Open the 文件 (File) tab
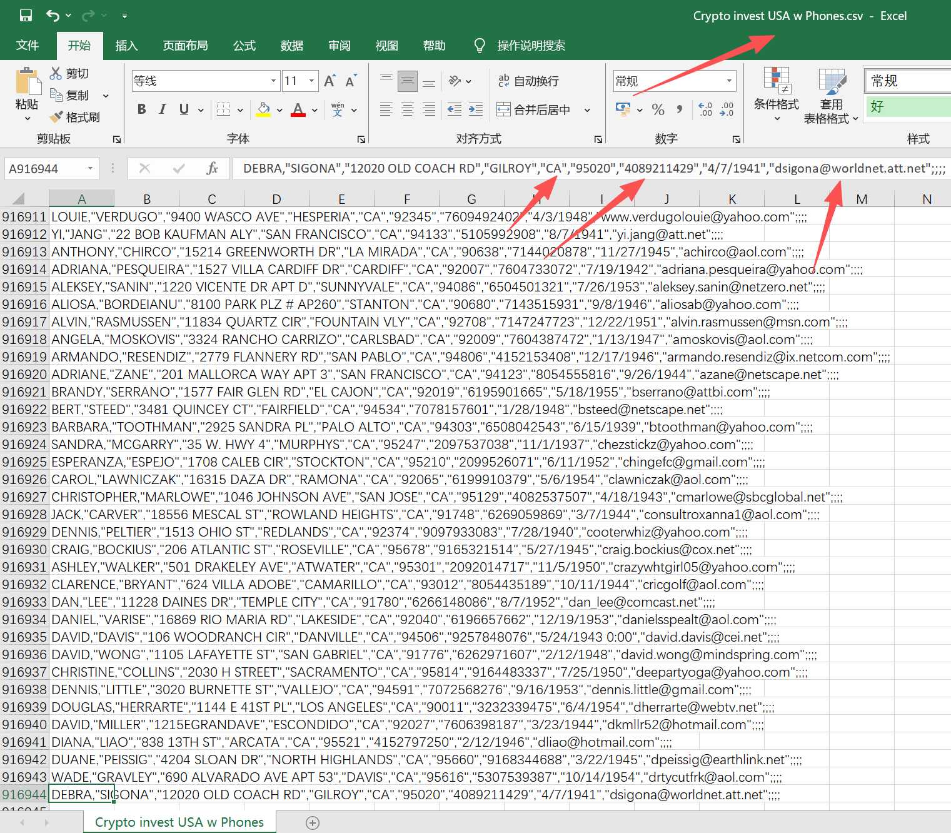Screen dimensions: 951x833 [x=28, y=46]
